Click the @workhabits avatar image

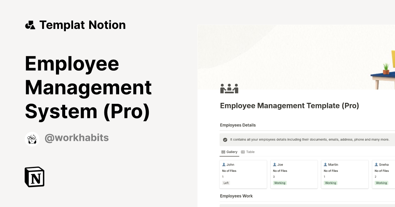[x=32, y=138]
